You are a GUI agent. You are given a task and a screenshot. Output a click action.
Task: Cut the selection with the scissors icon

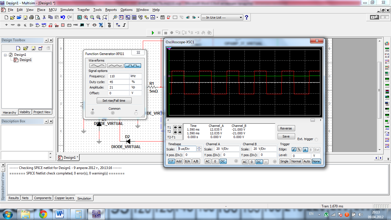coord(44,17)
